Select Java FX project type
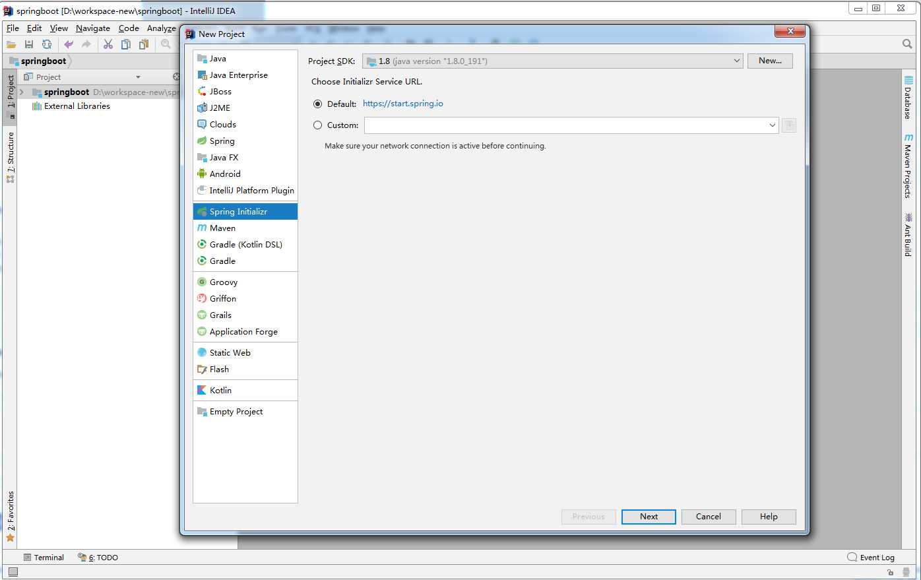 click(245, 158)
